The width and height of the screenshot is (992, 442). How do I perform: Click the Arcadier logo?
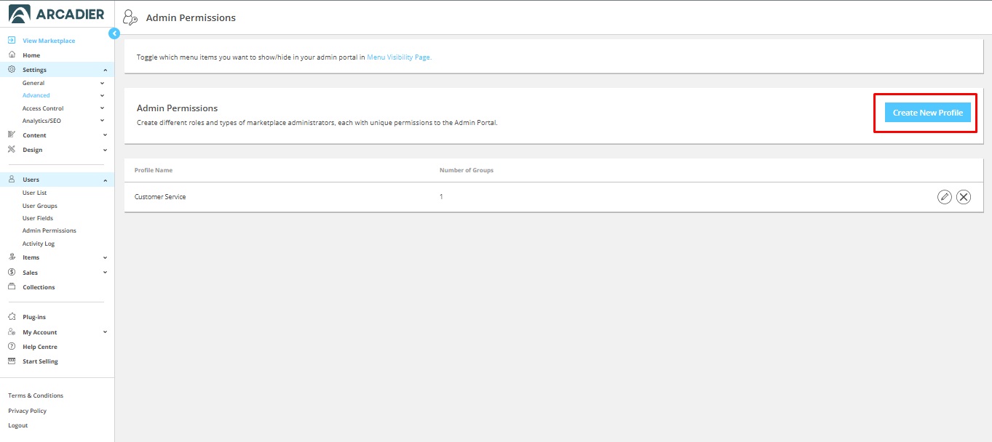(x=57, y=14)
